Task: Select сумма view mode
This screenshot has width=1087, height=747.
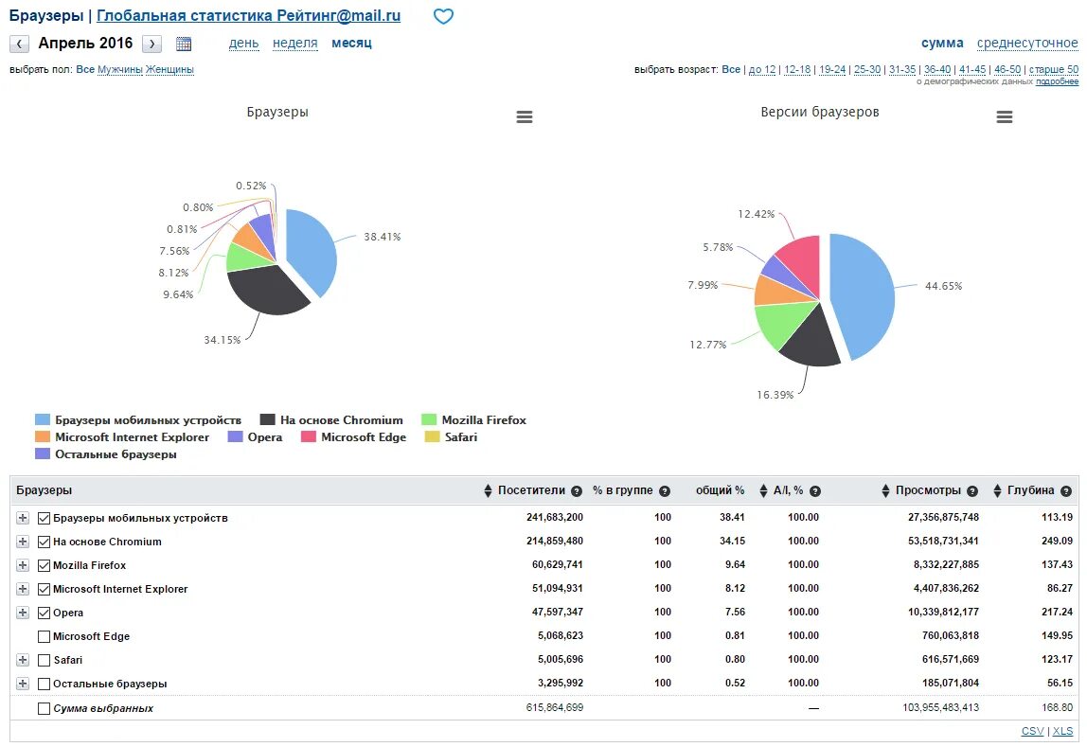Action: coord(942,43)
